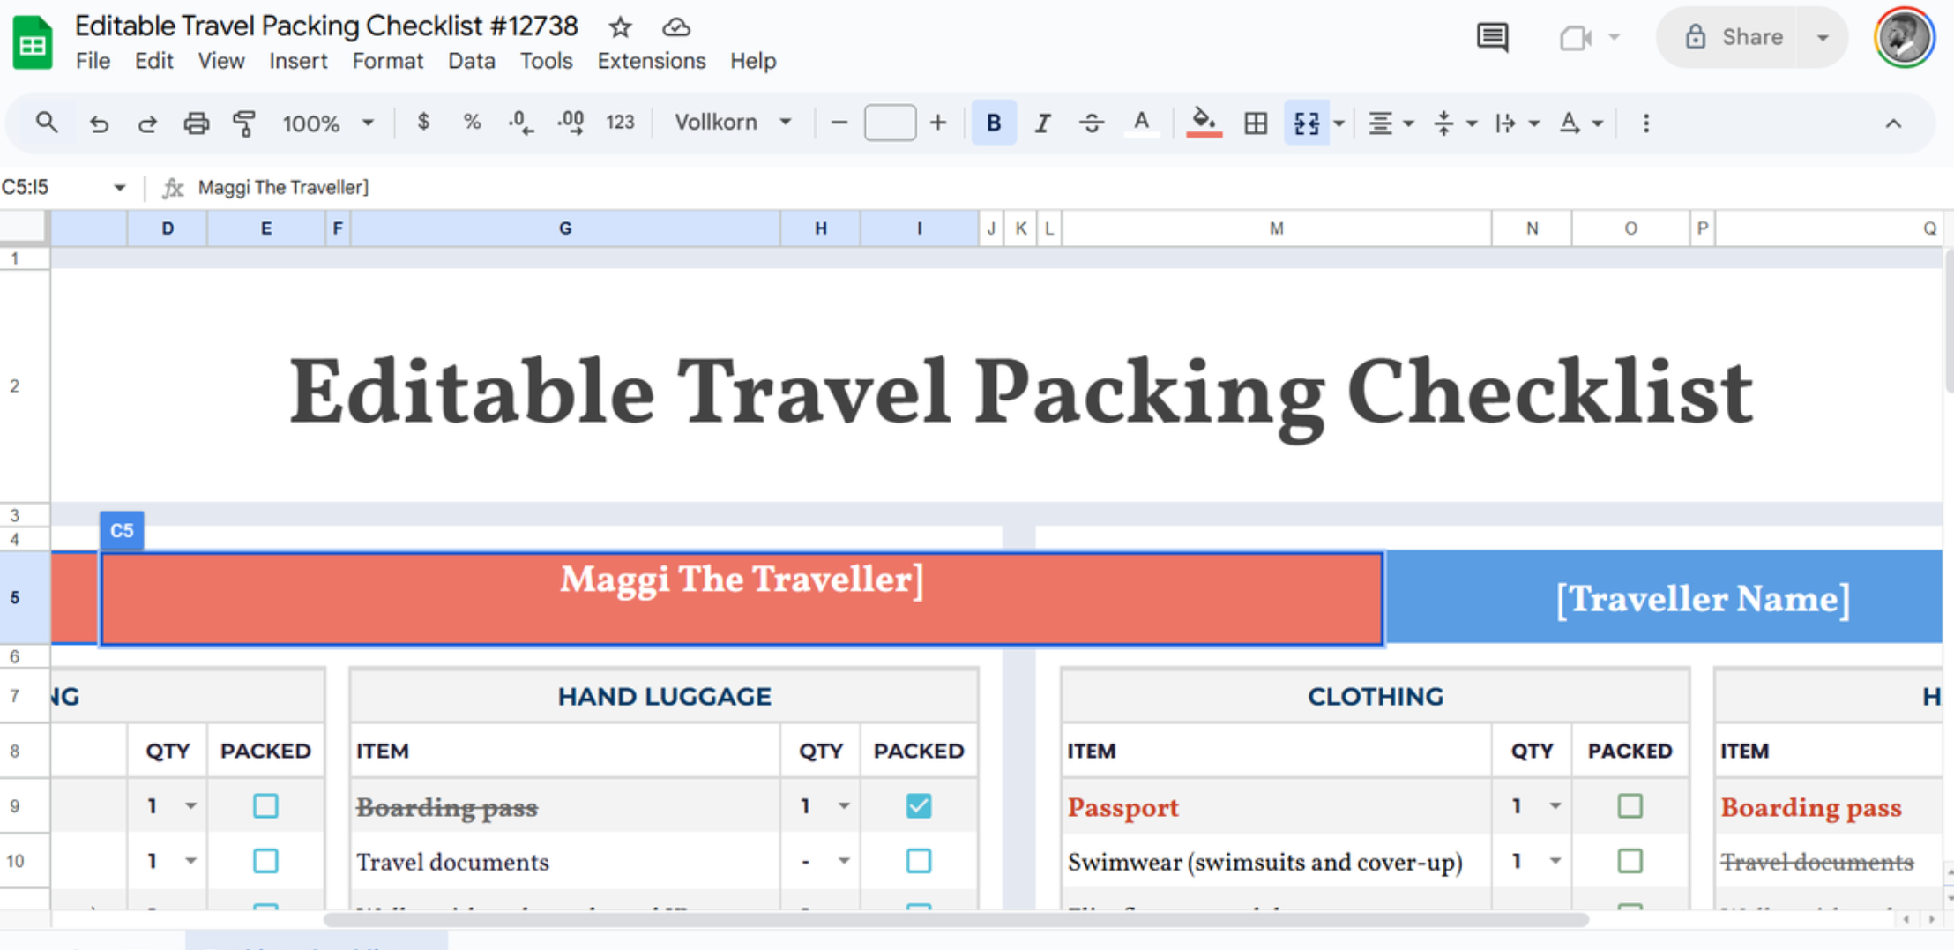Open the File menu
Viewport: 1954px width, 950px height.
coord(93,61)
